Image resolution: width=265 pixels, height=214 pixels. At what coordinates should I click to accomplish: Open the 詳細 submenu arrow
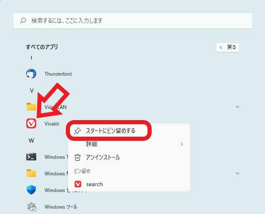(182, 144)
